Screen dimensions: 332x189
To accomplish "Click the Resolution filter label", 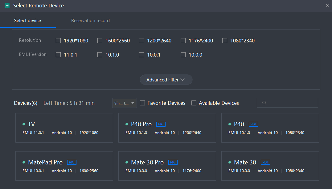I will [30, 40].
